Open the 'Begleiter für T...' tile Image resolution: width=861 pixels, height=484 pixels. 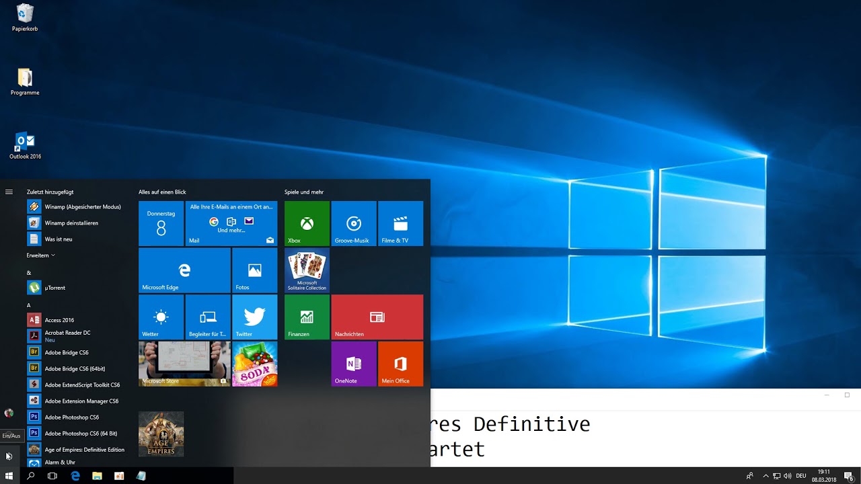(208, 317)
